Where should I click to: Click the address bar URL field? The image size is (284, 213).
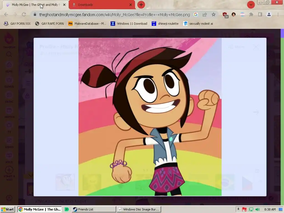pos(115,14)
